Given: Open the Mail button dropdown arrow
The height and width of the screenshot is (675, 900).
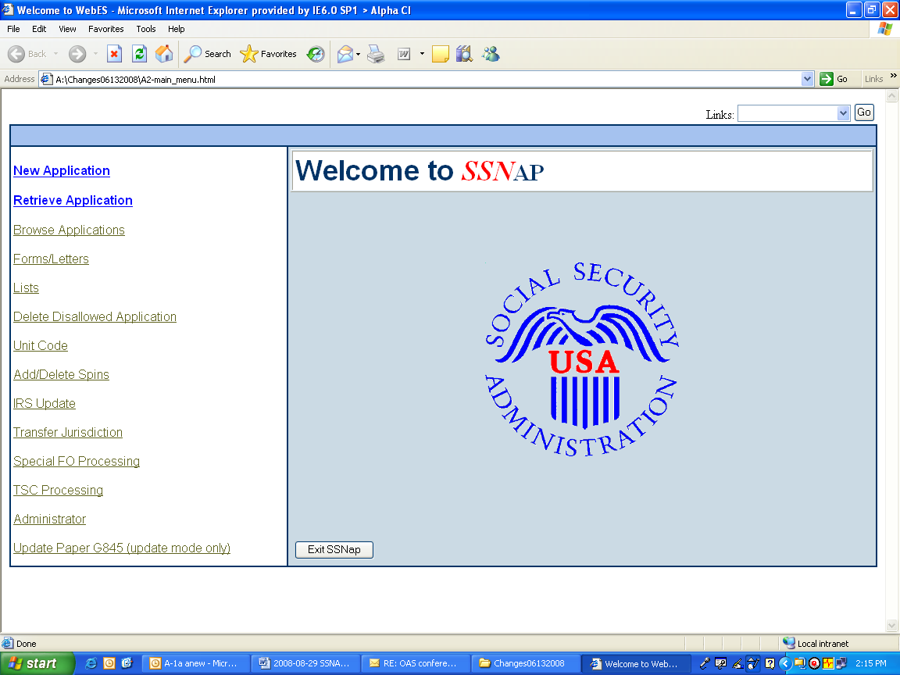Looking at the screenshot, I should click(358, 54).
